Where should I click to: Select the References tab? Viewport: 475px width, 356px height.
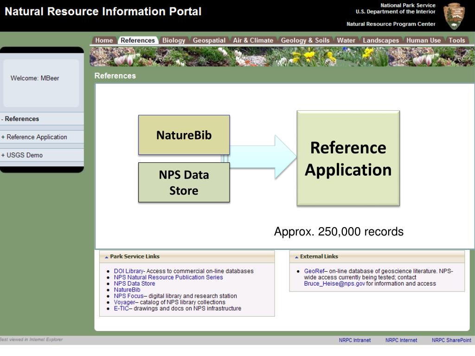tap(137, 40)
